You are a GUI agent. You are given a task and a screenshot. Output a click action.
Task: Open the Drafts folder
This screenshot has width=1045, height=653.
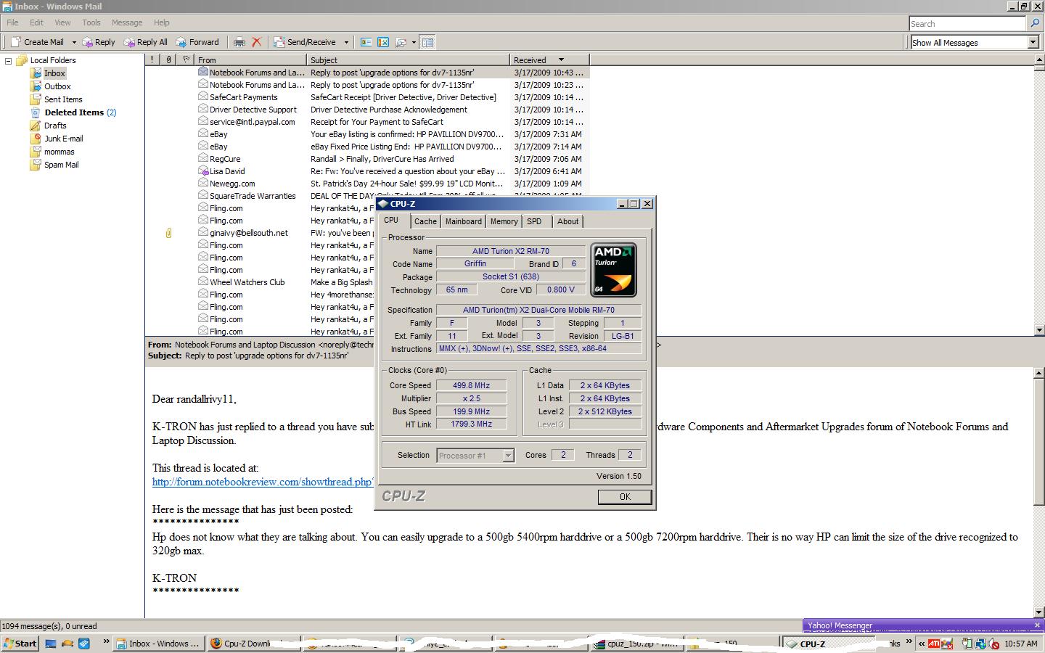(x=55, y=126)
